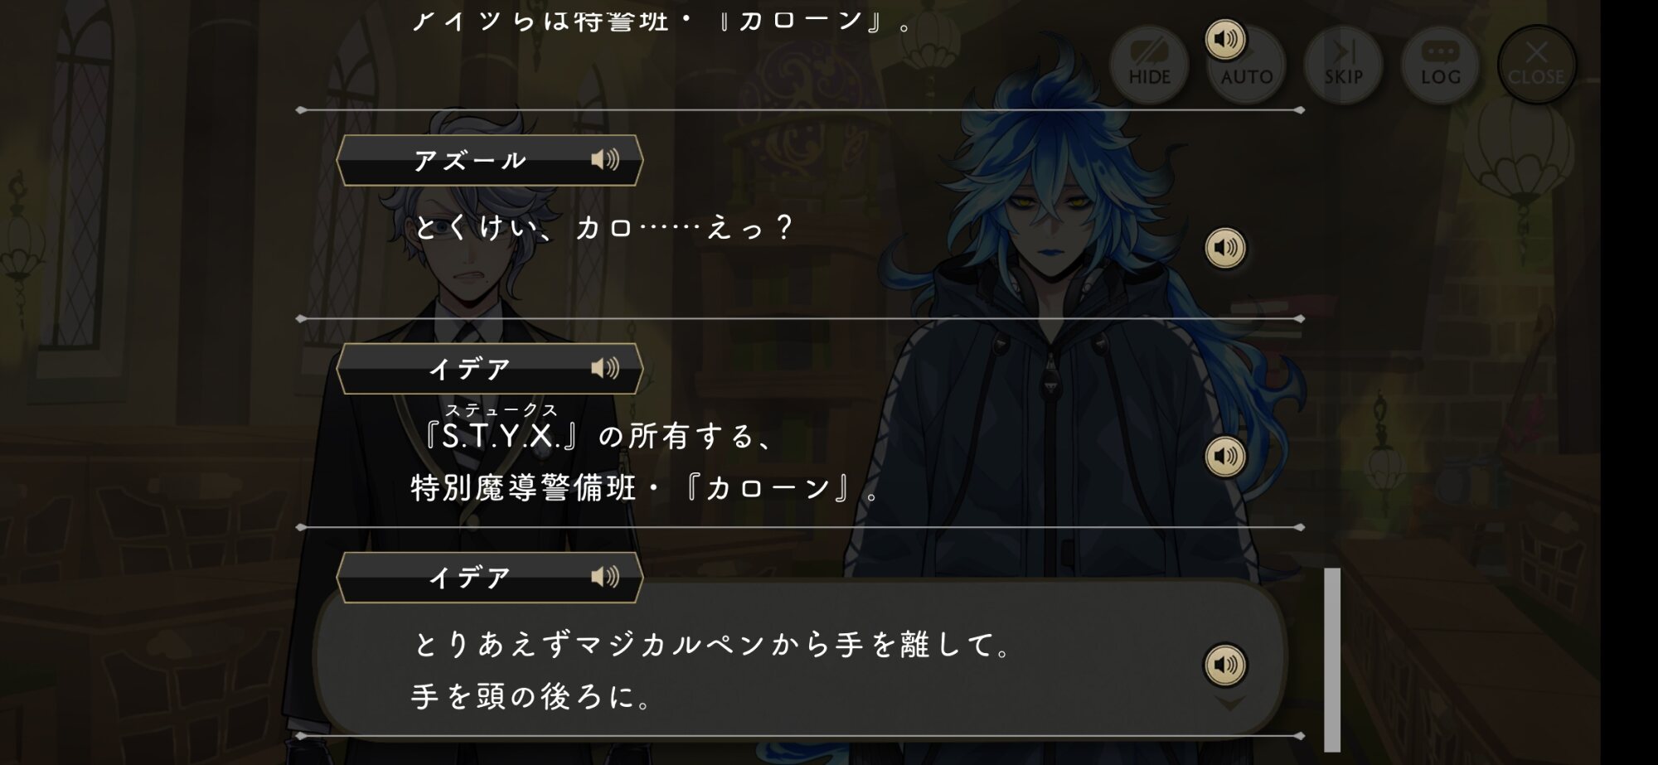1658x765 pixels.
Task: Hide the dialogue interface with HIDE
Action: pyautogui.click(x=1149, y=65)
